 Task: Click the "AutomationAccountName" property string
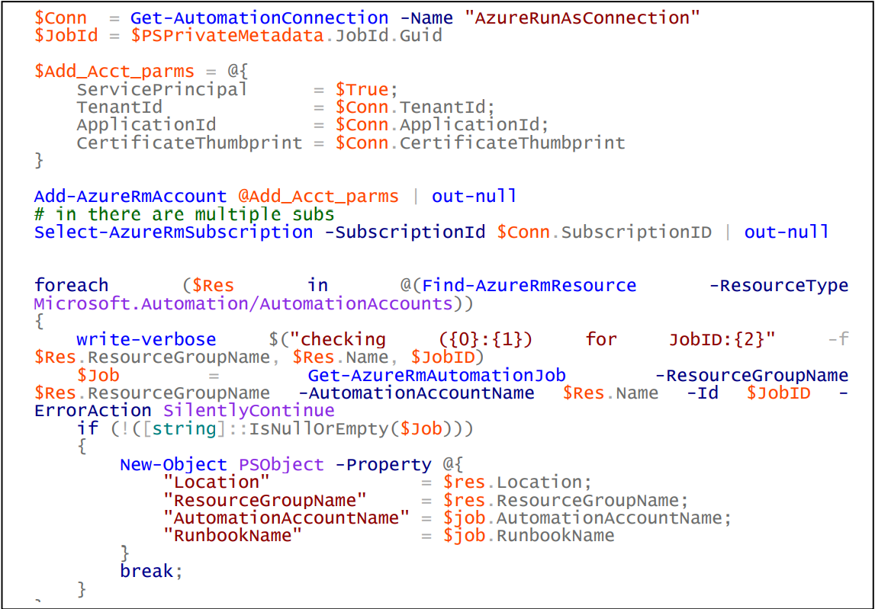pyautogui.click(x=286, y=518)
